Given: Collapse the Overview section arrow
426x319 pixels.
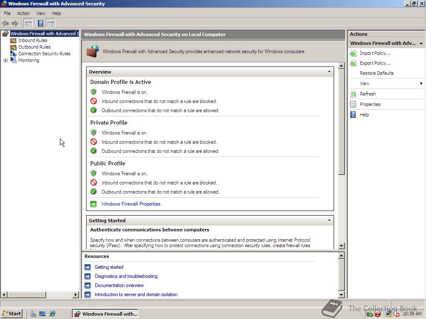Looking at the screenshot, I should pyautogui.click(x=329, y=71).
